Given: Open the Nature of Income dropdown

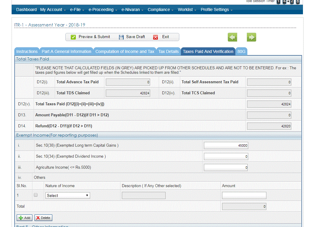Looking at the screenshot, I should [x=68, y=195].
